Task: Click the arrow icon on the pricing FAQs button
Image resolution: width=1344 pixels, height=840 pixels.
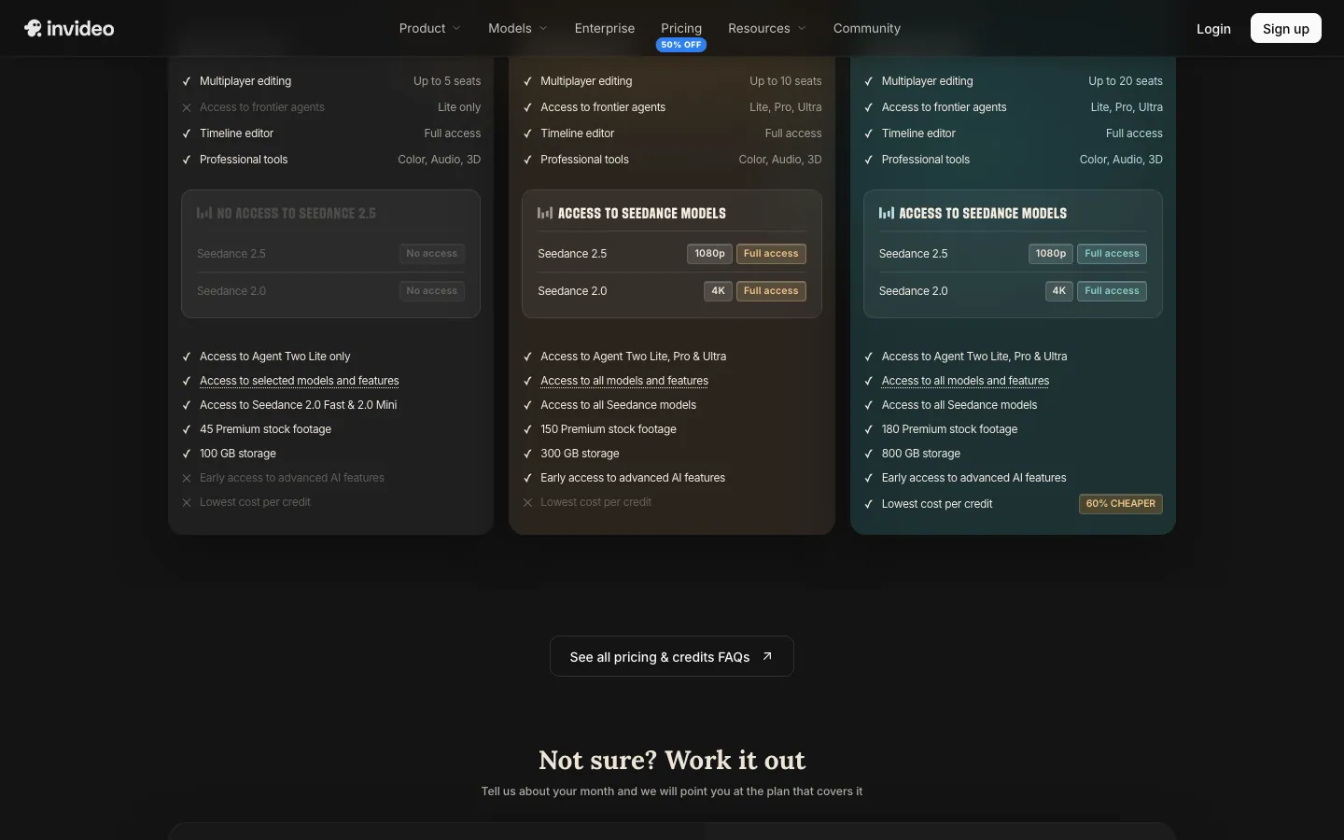Action: pos(767,656)
